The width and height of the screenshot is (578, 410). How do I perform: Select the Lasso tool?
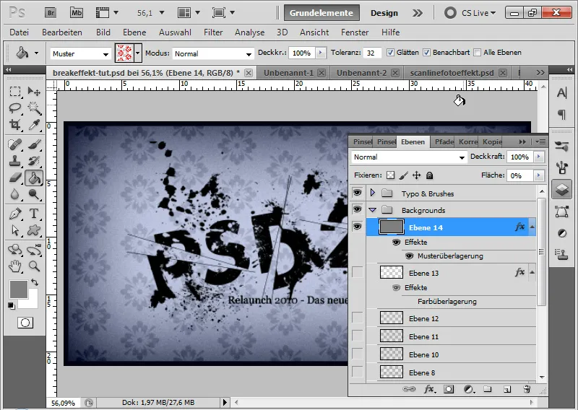(x=15, y=108)
